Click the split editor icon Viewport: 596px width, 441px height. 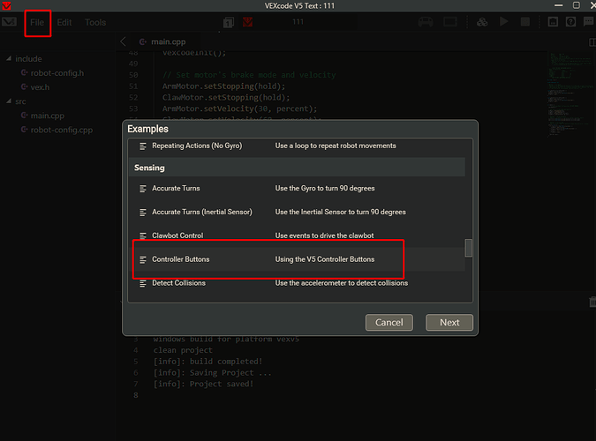point(592,41)
